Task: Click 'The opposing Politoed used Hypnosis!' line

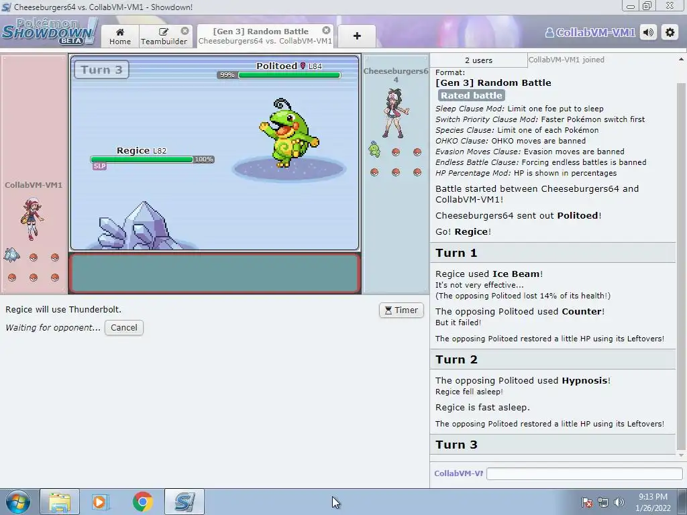Action: pos(523,381)
